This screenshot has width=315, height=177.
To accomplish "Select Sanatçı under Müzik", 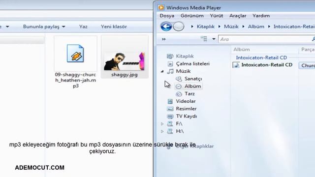I will (x=193, y=79).
